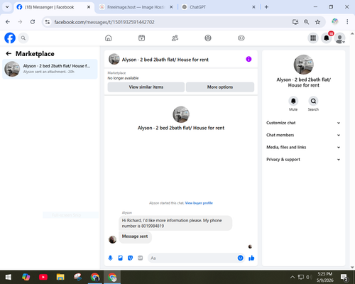Viewport: 355px width, 284px height.
Task: Switch to the Messenger | Facebook tab
Action: coord(54,7)
